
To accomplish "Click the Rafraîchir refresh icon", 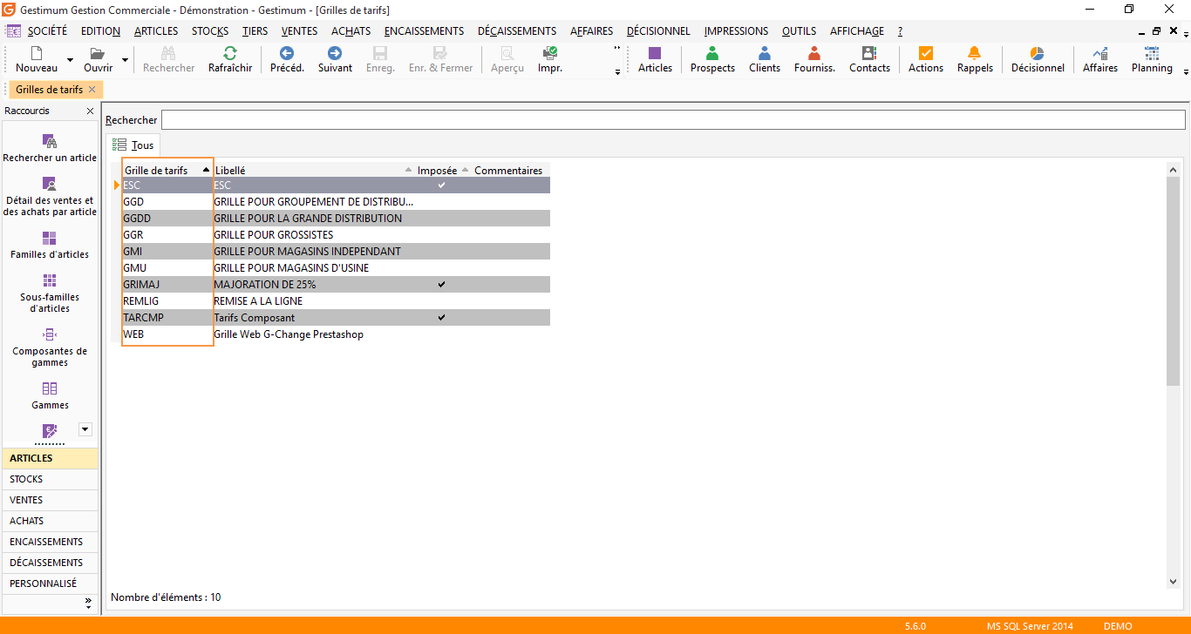I will [x=230, y=53].
